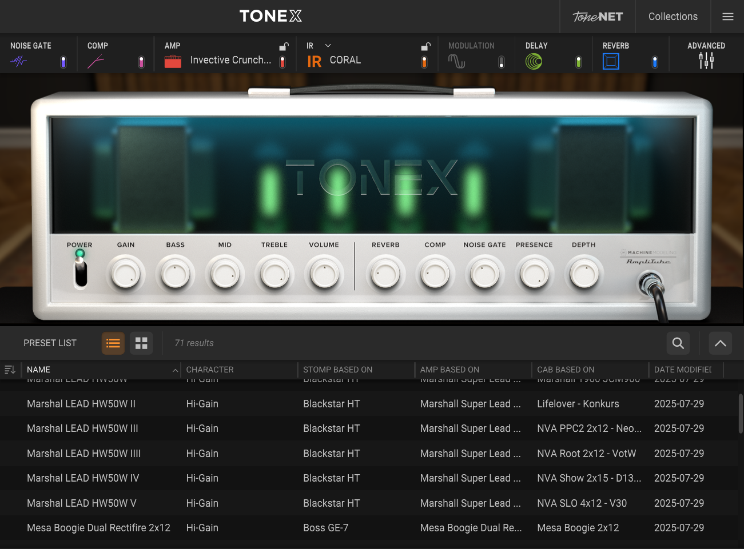Click the Advanced label
This screenshot has width=744, height=549.
pyautogui.click(x=706, y=46)
